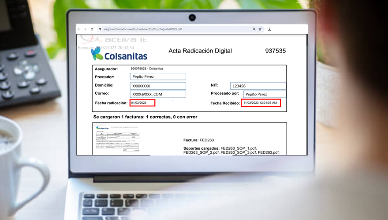Select the Fecha Recibido value 11/02/2023 12:01:03 AM
Screen dimensions: 388x220
[261, 102]
